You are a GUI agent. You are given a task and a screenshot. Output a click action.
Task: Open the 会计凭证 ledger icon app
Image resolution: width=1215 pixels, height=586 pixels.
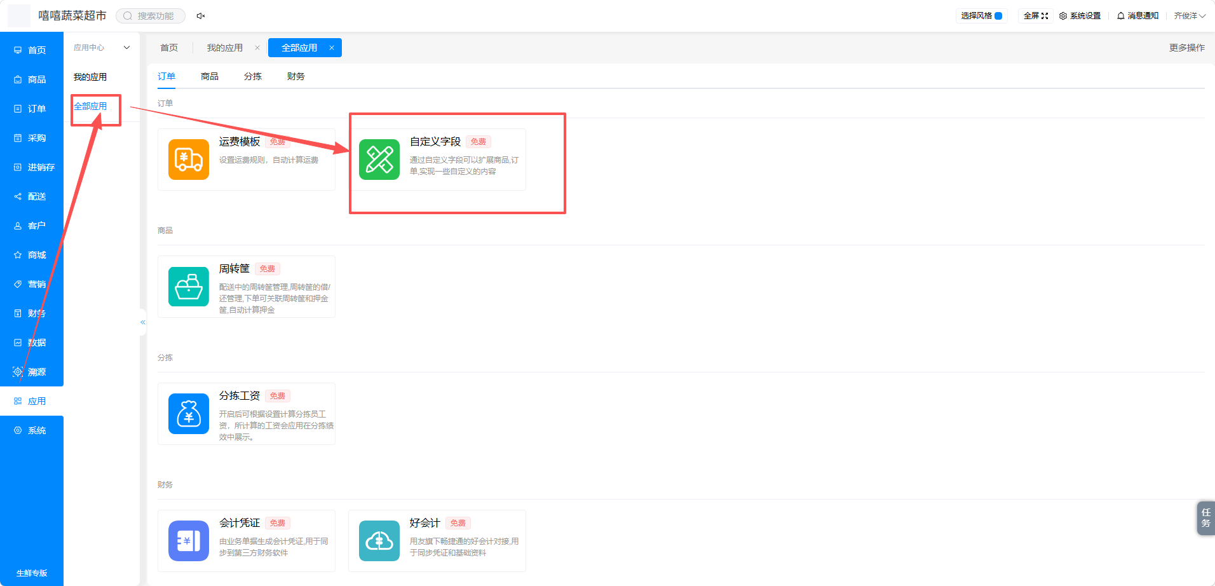point(189,541)
